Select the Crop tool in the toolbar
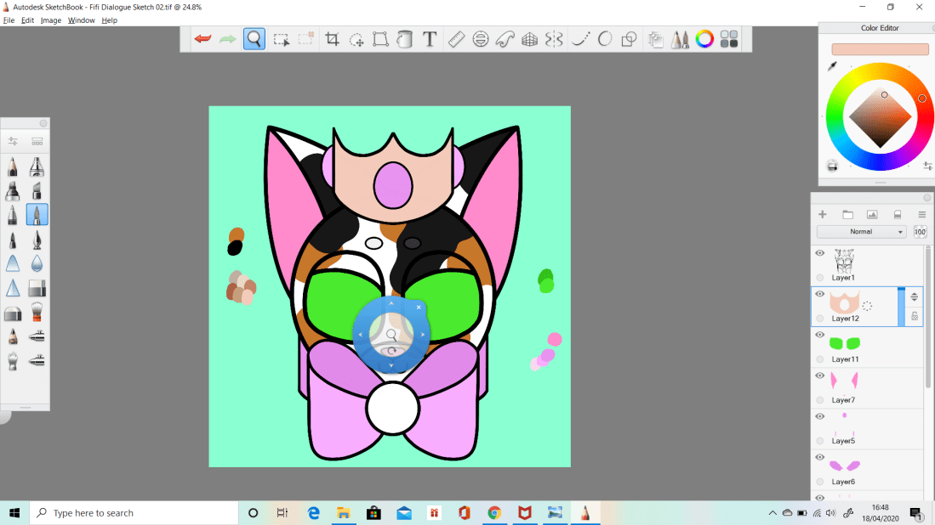 pos(332,39)
